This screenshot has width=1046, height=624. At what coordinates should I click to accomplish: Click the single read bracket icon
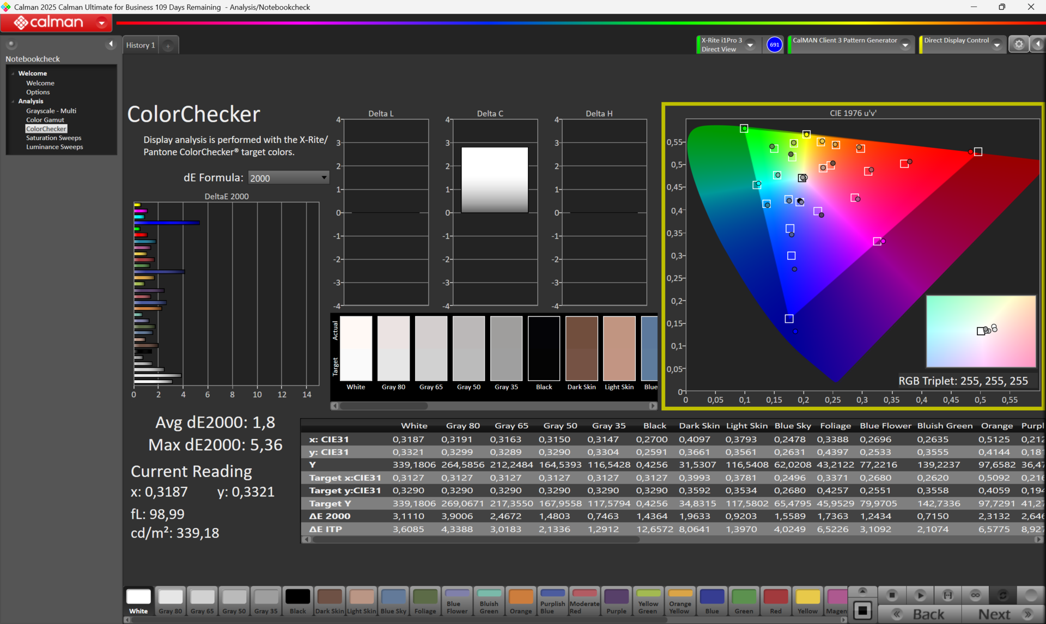click(x=948, y=595)
